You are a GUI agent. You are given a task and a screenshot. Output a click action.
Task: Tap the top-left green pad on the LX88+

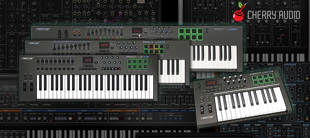[x=182, y=31]
